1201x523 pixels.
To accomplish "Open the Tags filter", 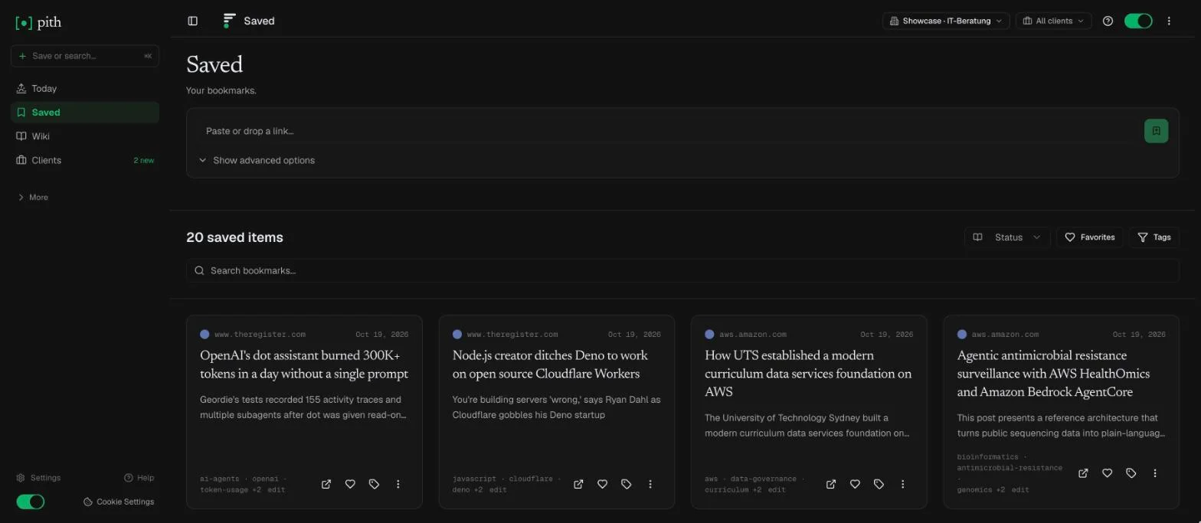I will (x=1154, y=237).
